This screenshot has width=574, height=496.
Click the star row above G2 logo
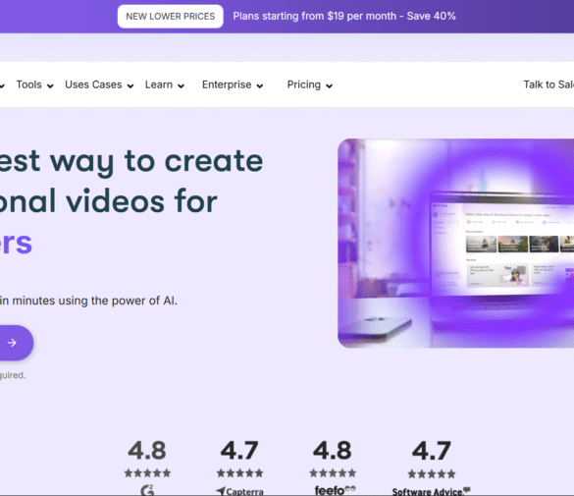(x=147, y=473)
